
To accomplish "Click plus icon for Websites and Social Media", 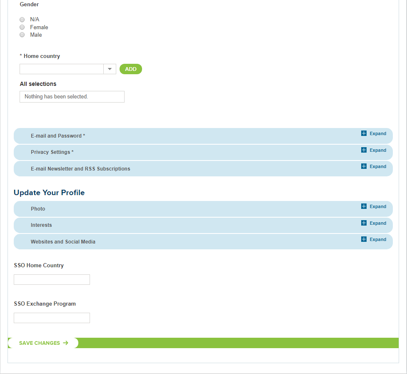I will [364, 239].
